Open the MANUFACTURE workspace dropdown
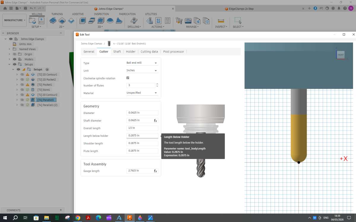This screenshot has width=356, height=222. point(14,20)
